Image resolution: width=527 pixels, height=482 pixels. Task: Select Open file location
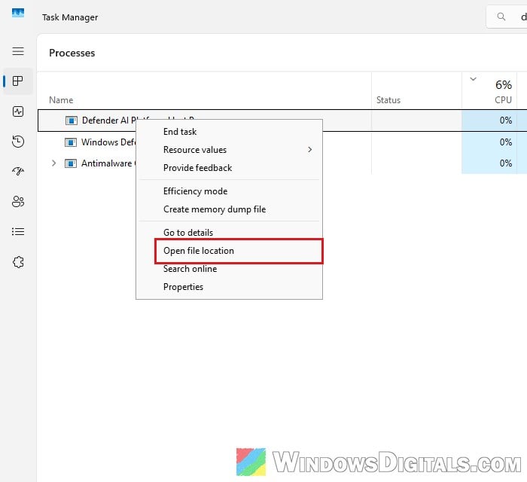coord(239,251)
